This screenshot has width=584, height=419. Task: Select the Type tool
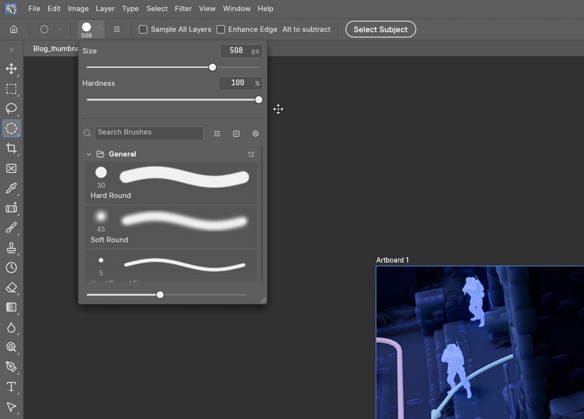point(12,387)
